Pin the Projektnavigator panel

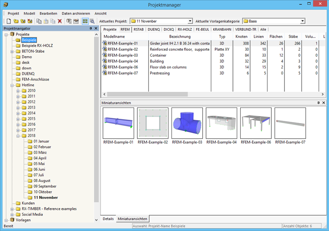point(90,28)
